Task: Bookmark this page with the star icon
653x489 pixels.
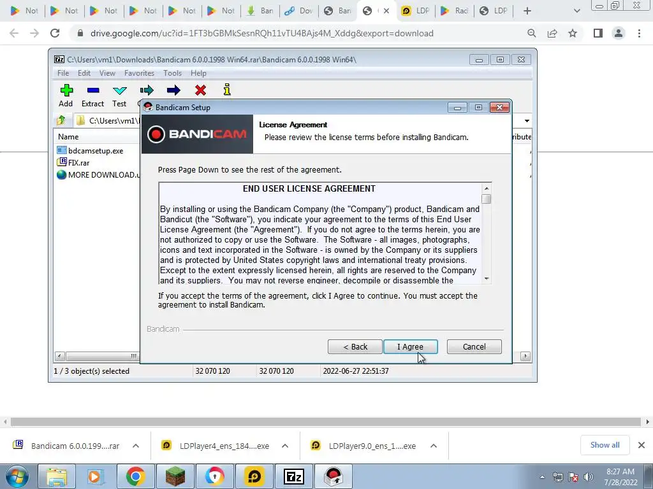Action: pyautogui.click(x=573, y=33)
